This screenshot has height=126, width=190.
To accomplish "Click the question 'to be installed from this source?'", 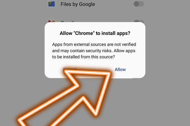I will click(x=84, y=57).
